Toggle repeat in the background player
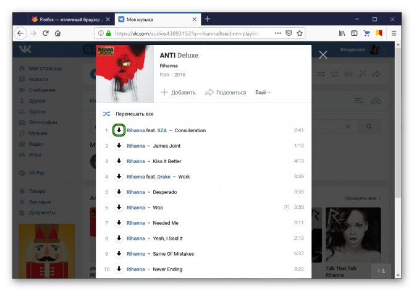 [x=335, y=74]
